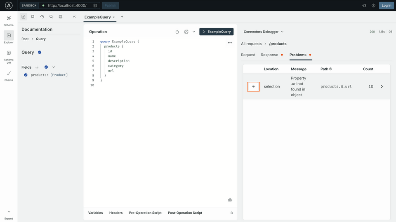Open the Checks sidebar icon
This screenshot has width=396, height=222.
(9, 75)
